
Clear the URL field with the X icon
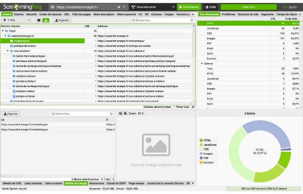coord(119,7)
